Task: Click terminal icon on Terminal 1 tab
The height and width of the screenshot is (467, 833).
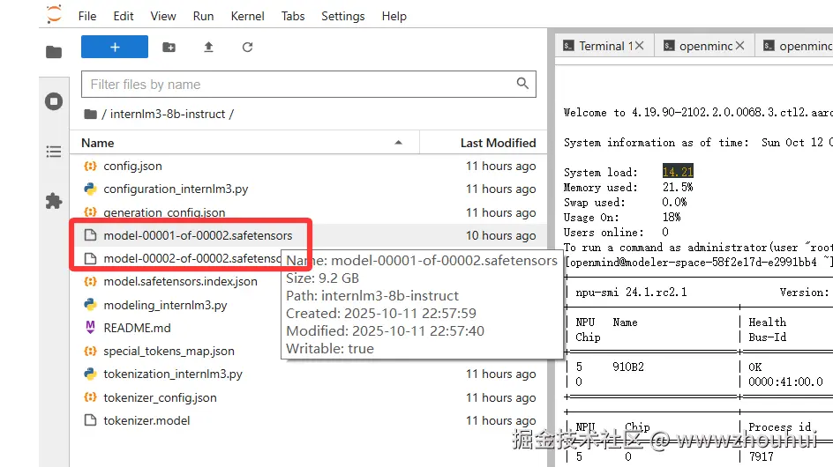Action: [x=568, y=46]
